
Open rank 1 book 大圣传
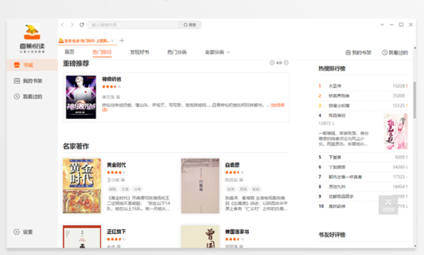click(x=335, y=86)
